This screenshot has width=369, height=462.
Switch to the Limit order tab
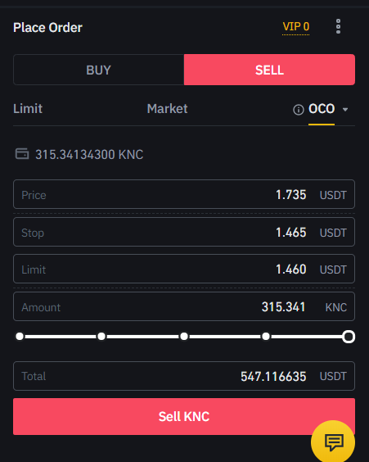[28, 109]
